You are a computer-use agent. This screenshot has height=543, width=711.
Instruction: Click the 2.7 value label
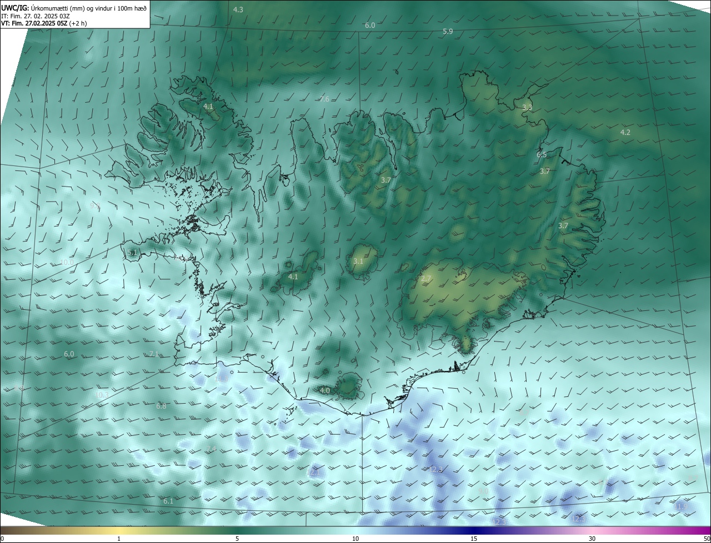(x=426, y=279)
